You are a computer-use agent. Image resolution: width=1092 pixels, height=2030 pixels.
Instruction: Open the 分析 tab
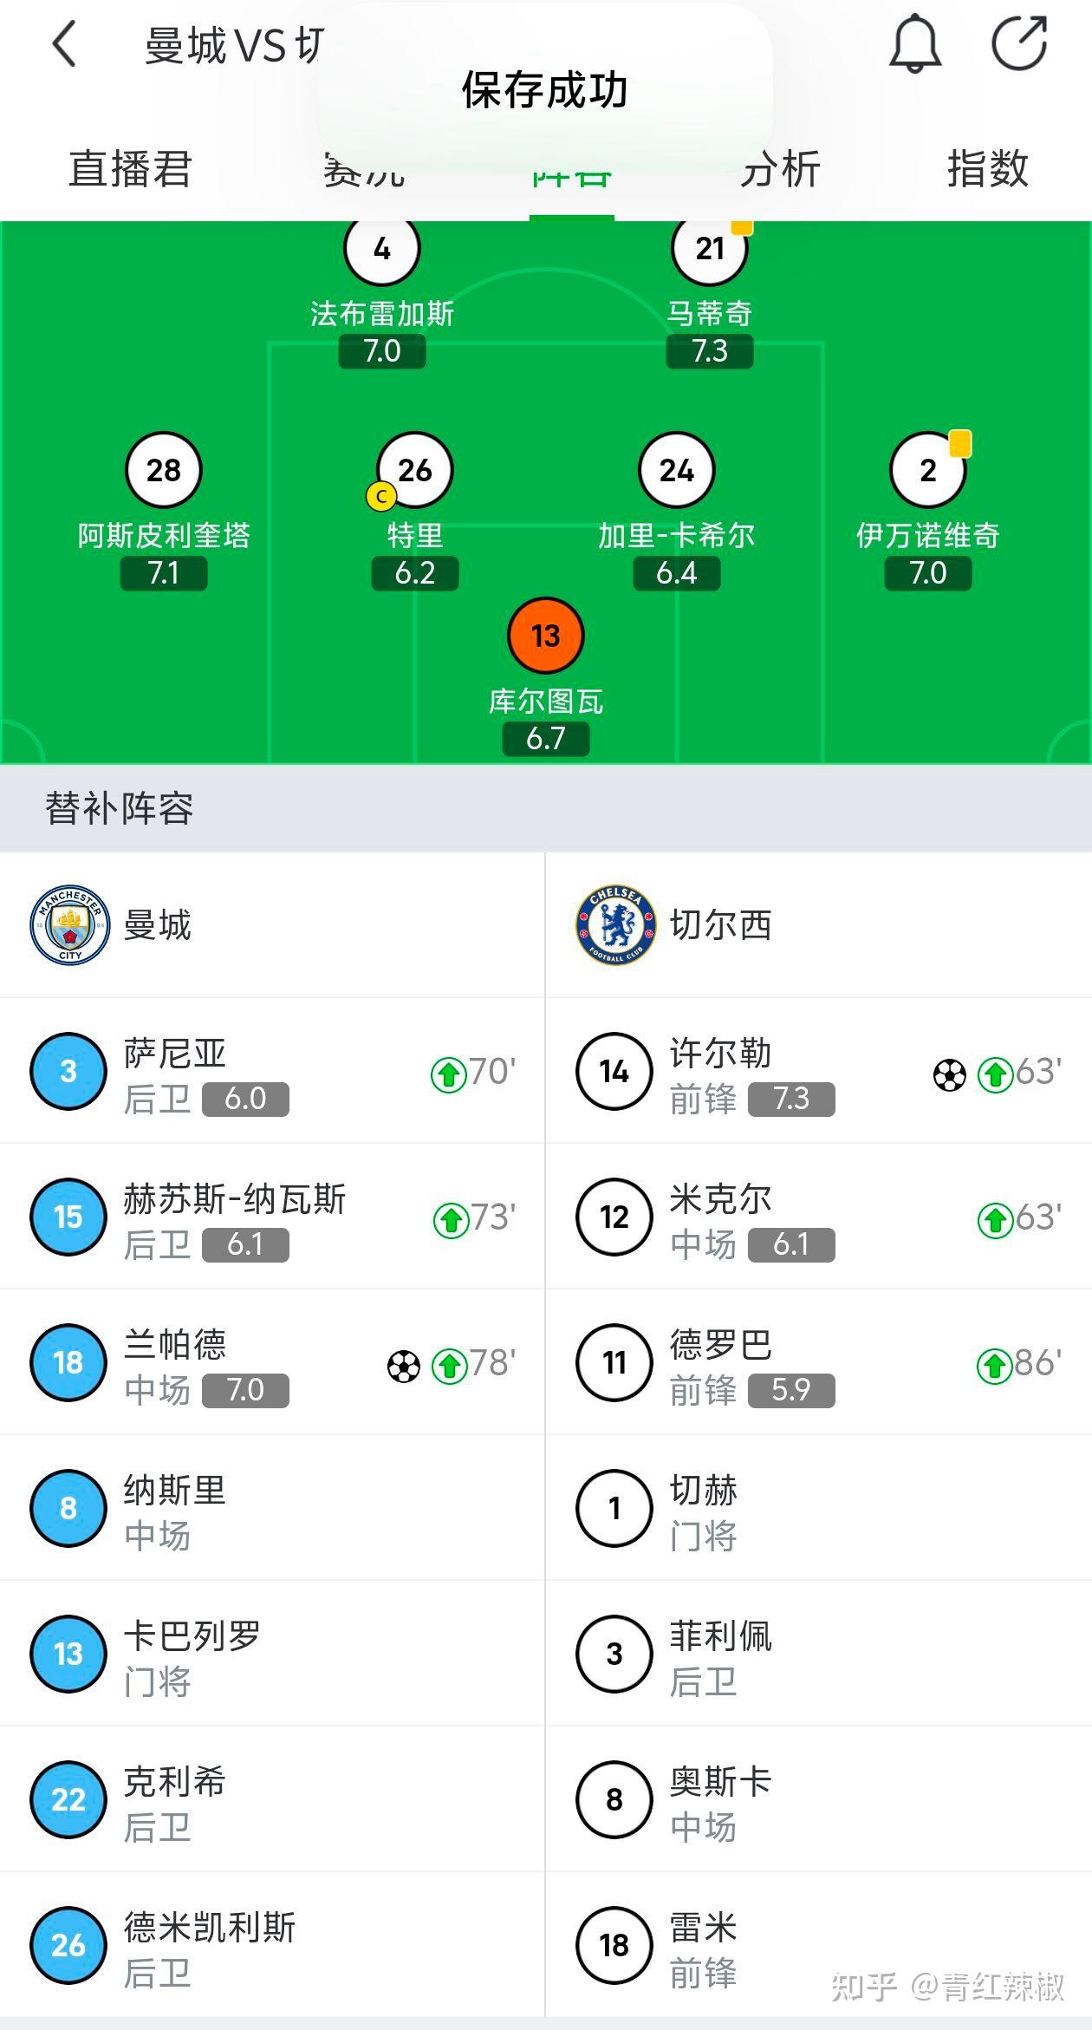click(780, 168)
